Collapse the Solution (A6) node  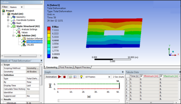pyautogui.click(x=13, y=35)
